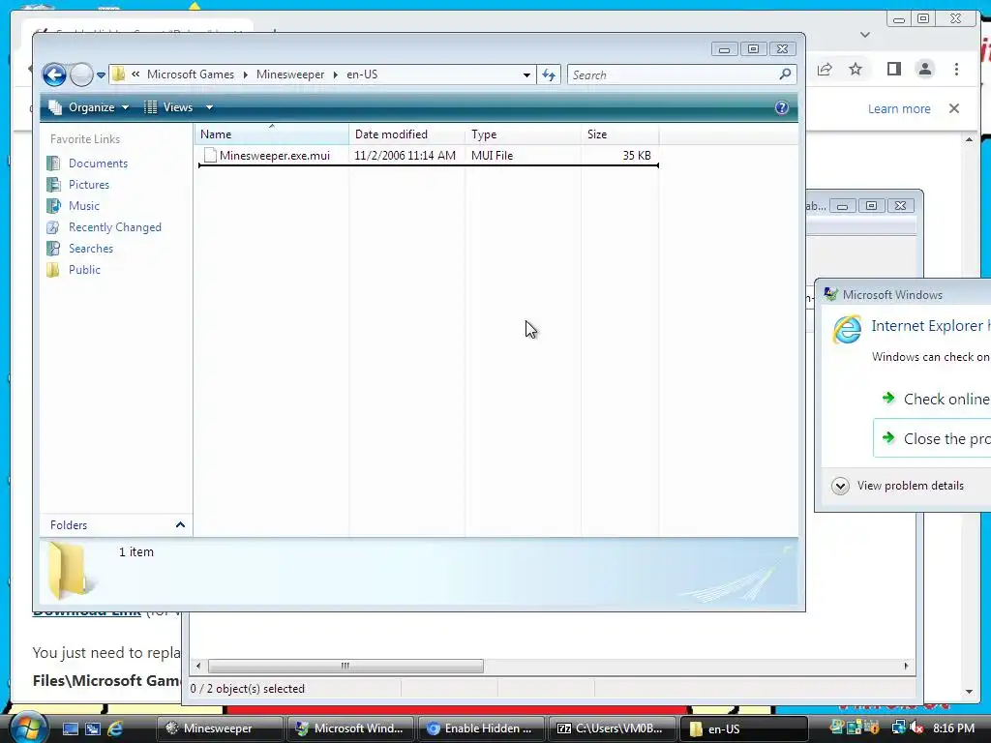Viewport: 991px width, 743px height.
Task: Switch to Enable Hidden Chrome taskbar button
Action: (x=480, y=728)
